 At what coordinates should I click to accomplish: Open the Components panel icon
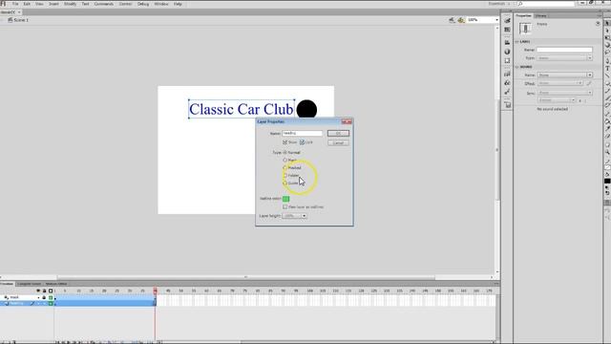(x=507, y=83)
